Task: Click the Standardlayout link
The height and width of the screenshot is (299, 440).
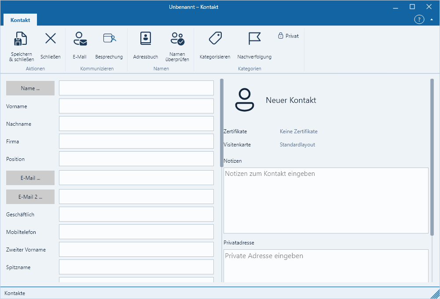Action: tap(297, 145)
